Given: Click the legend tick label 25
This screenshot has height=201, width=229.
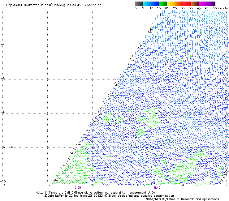Looking at the screenshot, I should tap(175, 8).
